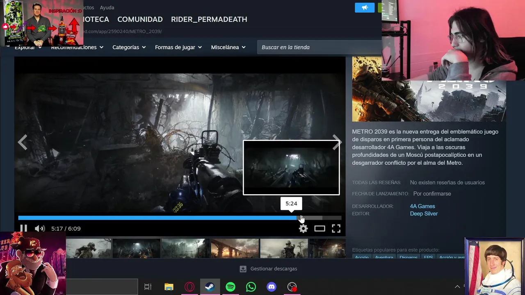Viewport: 525px width, 295px height.
Task: Go to previous media with left arrow
Action: click(23, 143)
